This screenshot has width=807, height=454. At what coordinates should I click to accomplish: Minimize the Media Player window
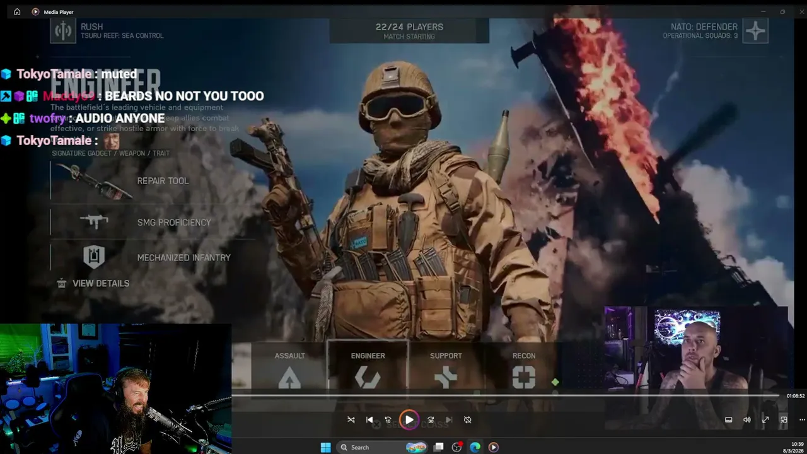763,11
